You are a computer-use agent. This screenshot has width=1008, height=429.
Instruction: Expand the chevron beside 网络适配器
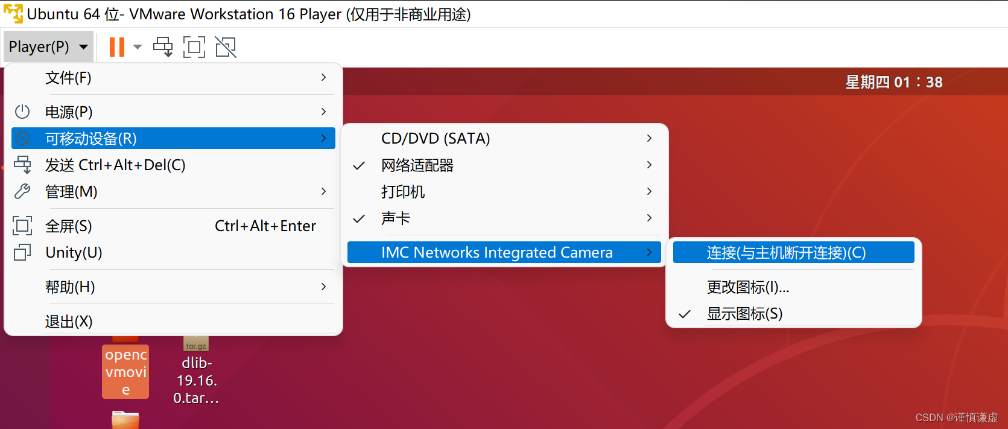tap(650, 165)
